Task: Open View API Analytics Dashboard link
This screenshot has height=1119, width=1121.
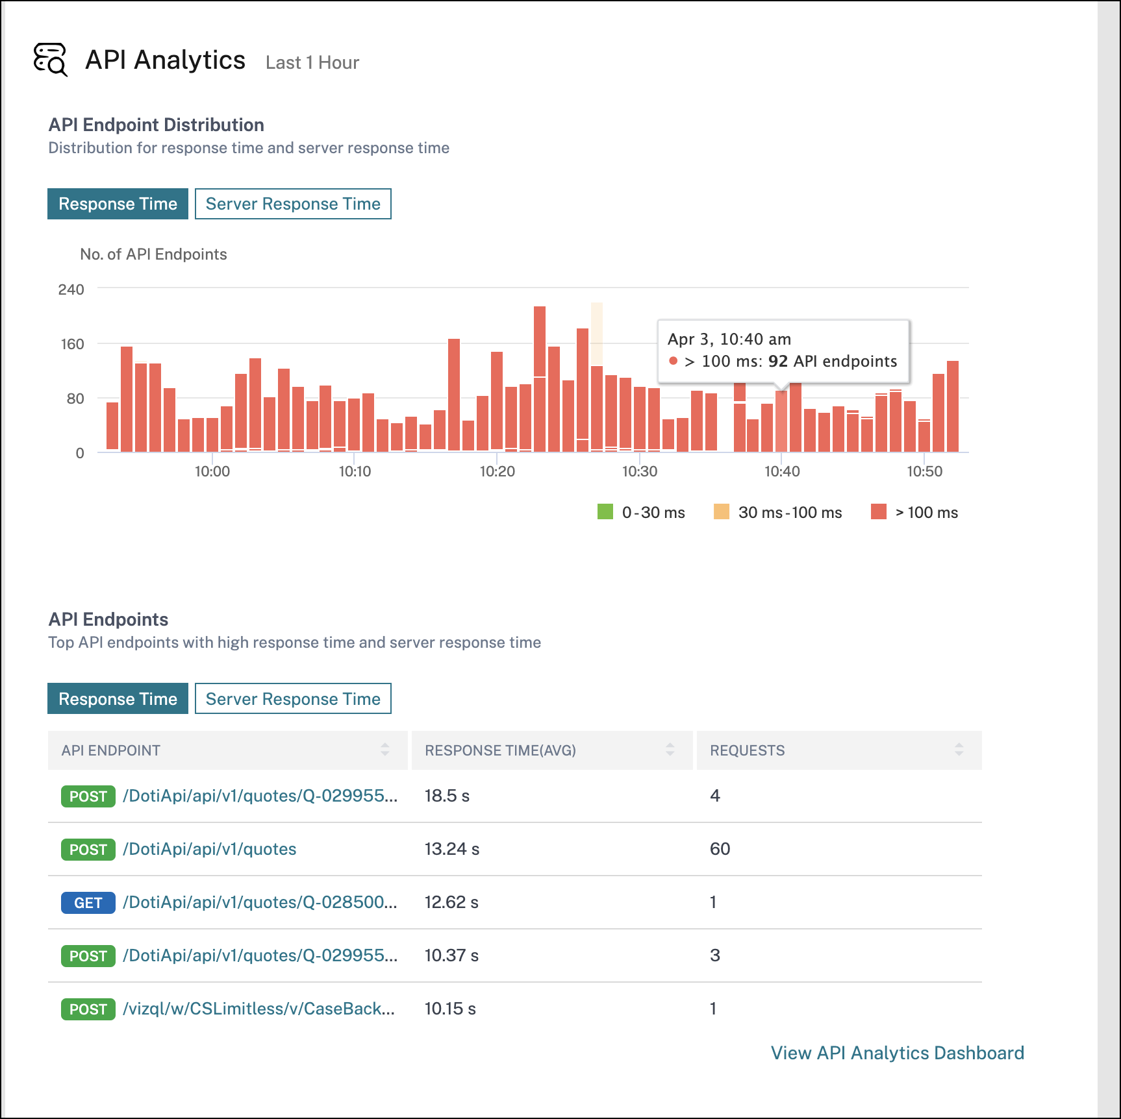Action: pyautogui.click(x=897, y=1053)
